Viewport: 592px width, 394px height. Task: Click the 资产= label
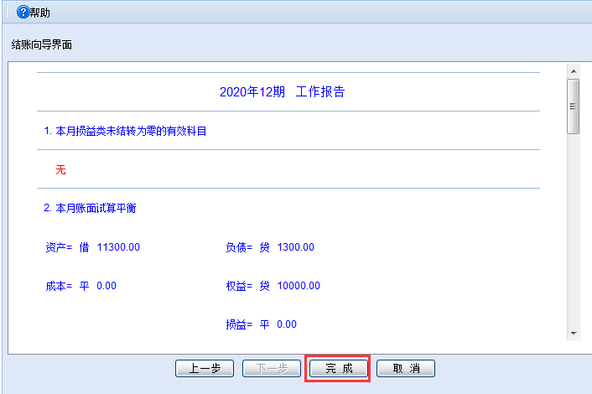click(59, 247)
